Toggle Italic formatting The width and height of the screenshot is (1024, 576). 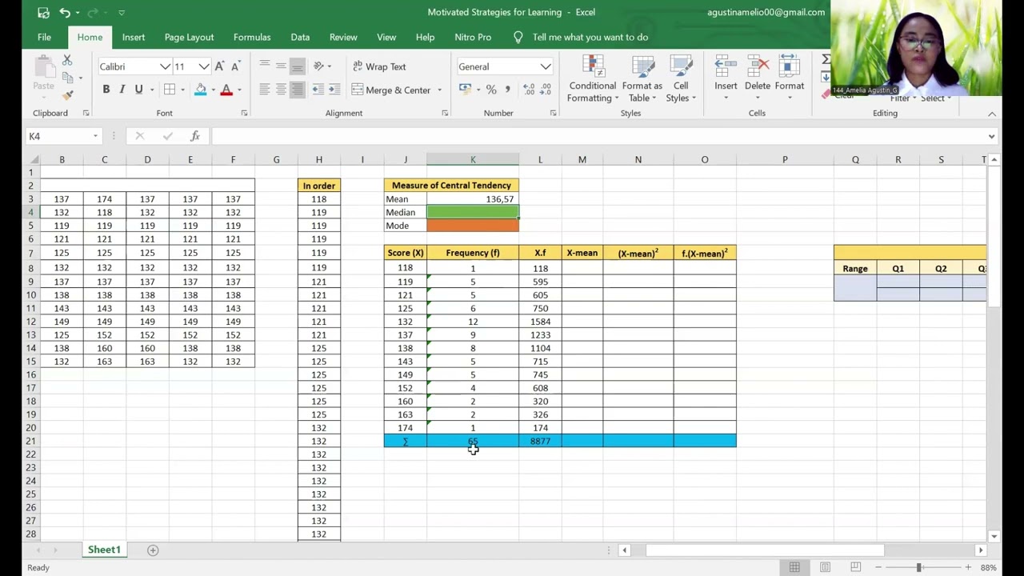pyautogui.click(x=122, y=90)
